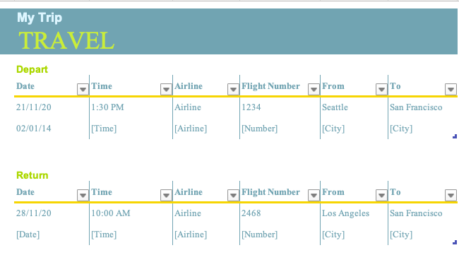Select the TRAVEL title heading
The height and width of the screenshot is (255, 459).
pos(66,40)
